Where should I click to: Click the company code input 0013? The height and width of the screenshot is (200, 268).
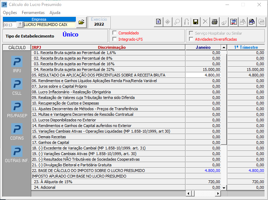click(10, 25)
